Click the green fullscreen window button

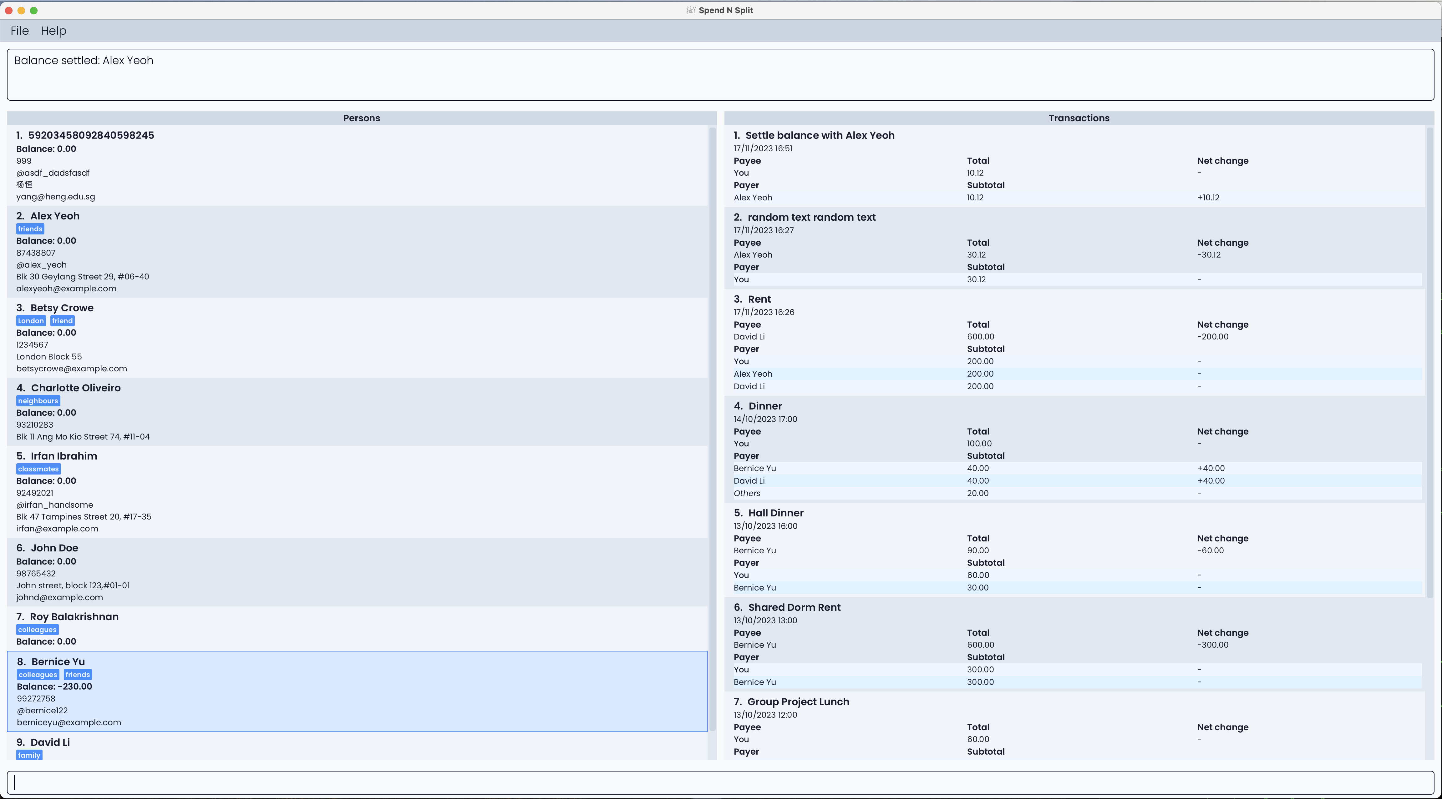pos(33,11)
